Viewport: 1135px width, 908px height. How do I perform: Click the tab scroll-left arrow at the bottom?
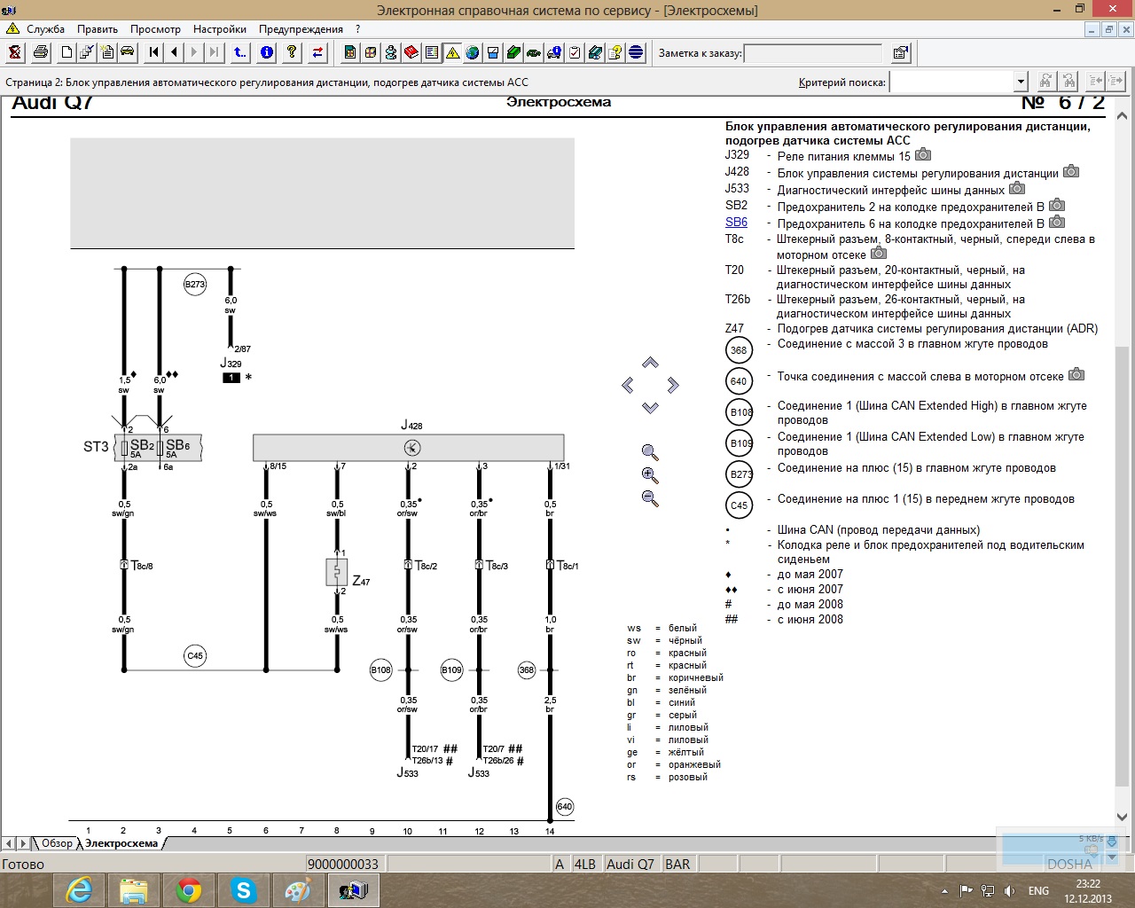point(8,843)
